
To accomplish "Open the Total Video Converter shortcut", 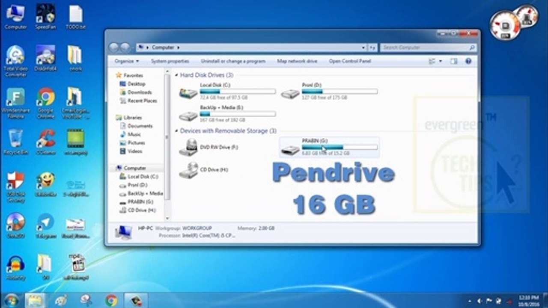I will pyautogui.click(x=15, y=61).
